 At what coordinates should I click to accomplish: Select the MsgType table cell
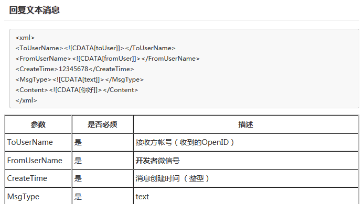point(38,197)
